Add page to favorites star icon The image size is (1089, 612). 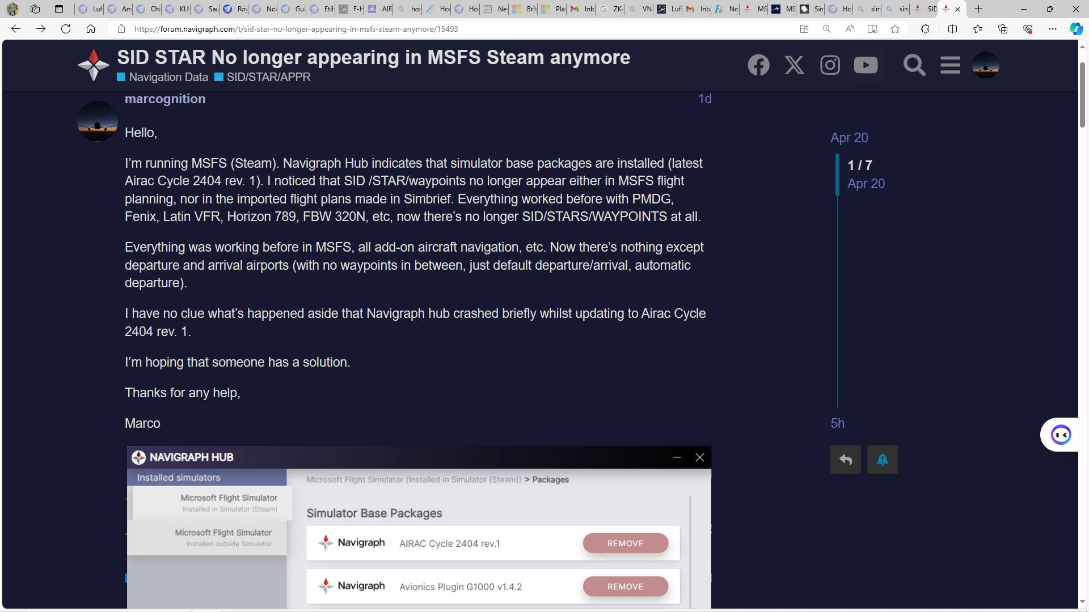[x=895, y=29]
